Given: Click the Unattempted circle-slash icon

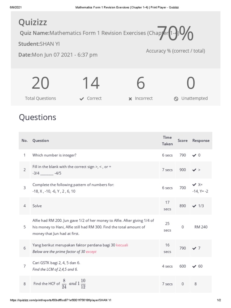Looking at the screenshot, I should coord(176,99).
